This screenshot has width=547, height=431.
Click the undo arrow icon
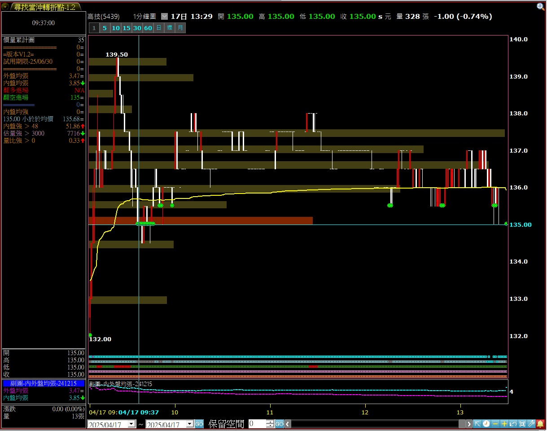coord(513,423)
